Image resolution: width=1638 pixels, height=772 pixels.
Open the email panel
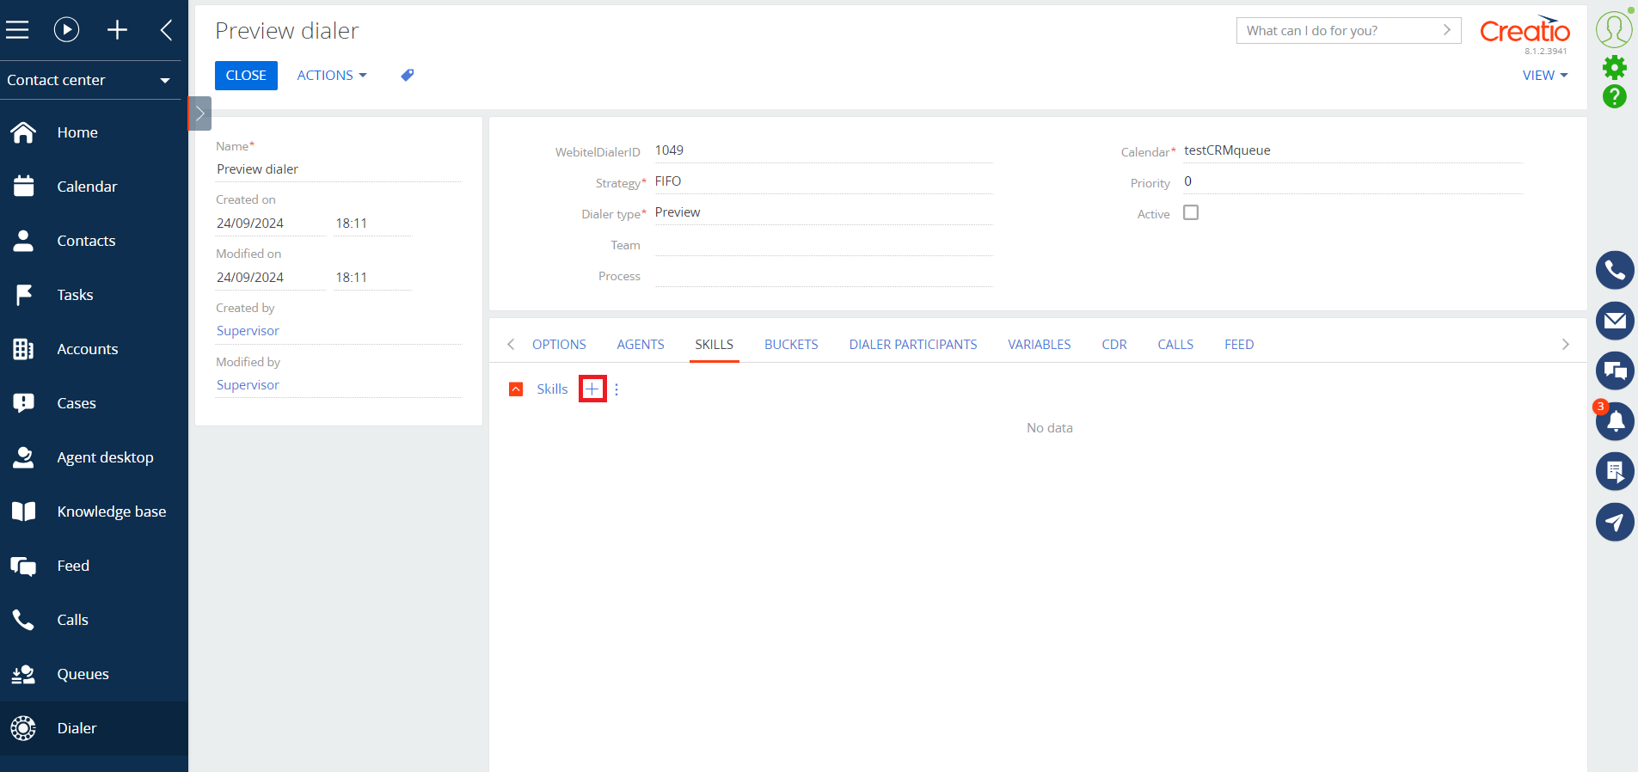click(x=1615, y=321)
